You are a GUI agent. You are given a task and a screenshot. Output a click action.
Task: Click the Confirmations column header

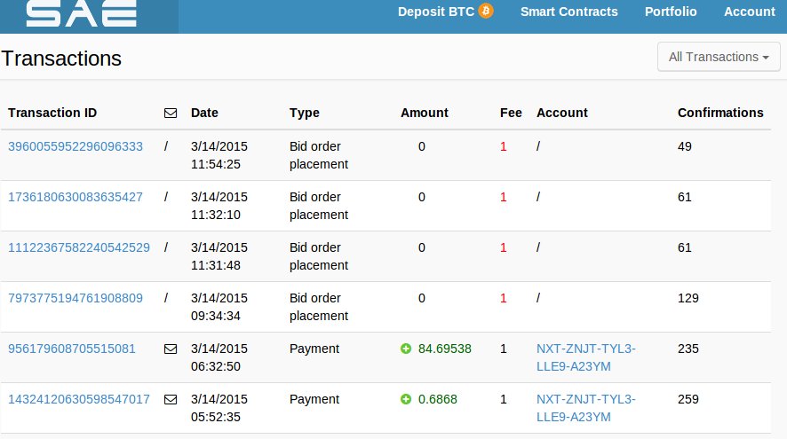tap(720, 113)
